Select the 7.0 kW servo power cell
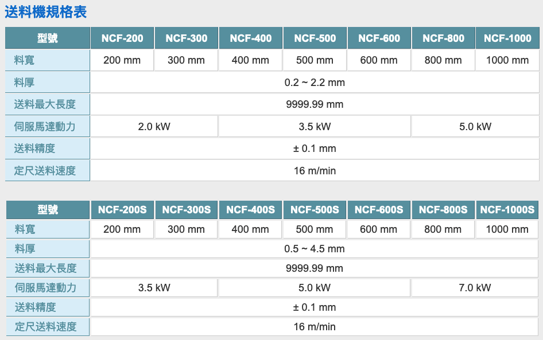This screenshot has height=340, width=543. [x=475, y=288]
